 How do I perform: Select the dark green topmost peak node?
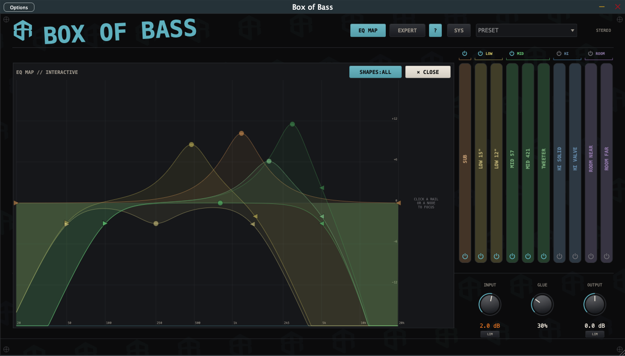(292, 124)
